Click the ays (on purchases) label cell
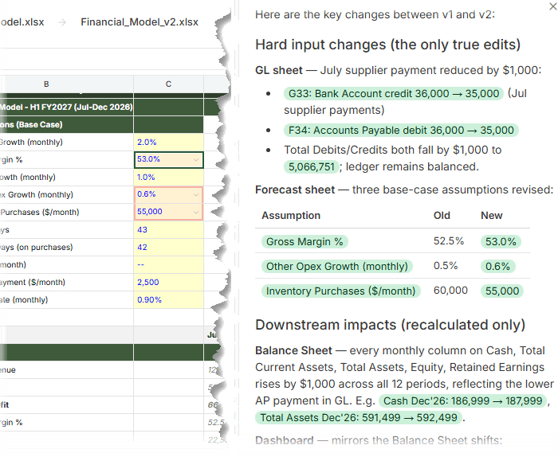The height and width of the screenshot is (457, 558). click(66, 247)
